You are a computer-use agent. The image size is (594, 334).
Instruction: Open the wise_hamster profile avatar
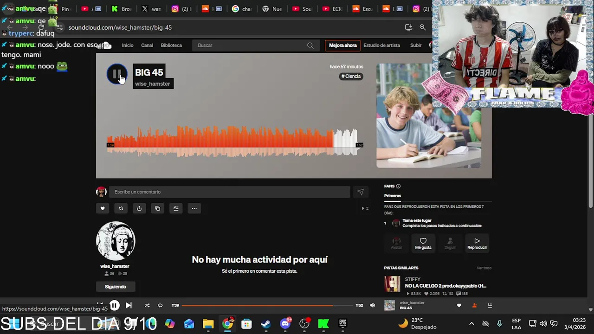(x=116, y=241)
